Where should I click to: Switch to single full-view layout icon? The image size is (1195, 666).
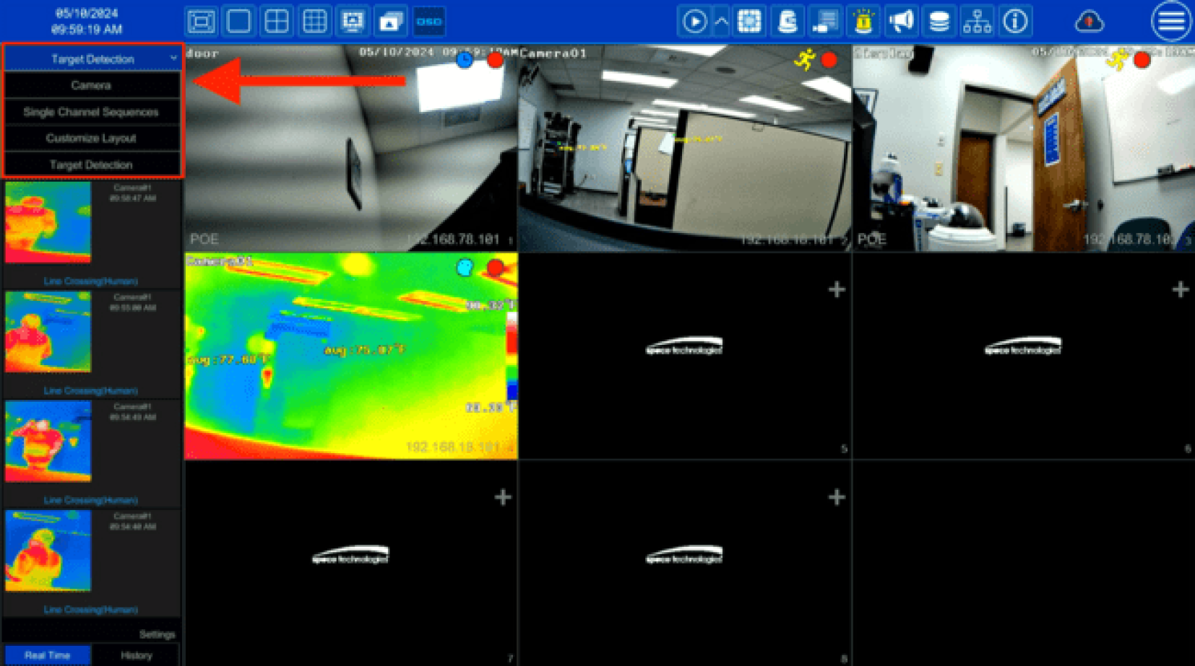click(238, 22)
